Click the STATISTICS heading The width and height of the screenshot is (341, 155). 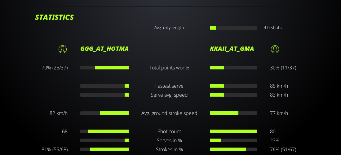tap(54, 17)
